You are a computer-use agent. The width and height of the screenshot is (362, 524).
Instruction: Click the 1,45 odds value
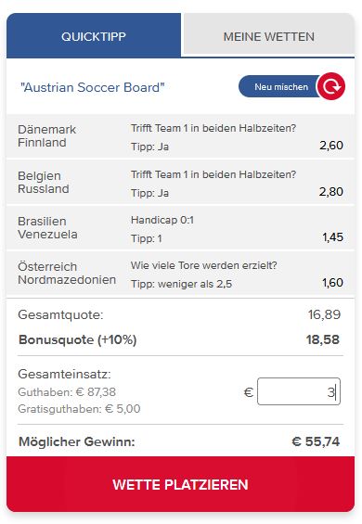333,237
